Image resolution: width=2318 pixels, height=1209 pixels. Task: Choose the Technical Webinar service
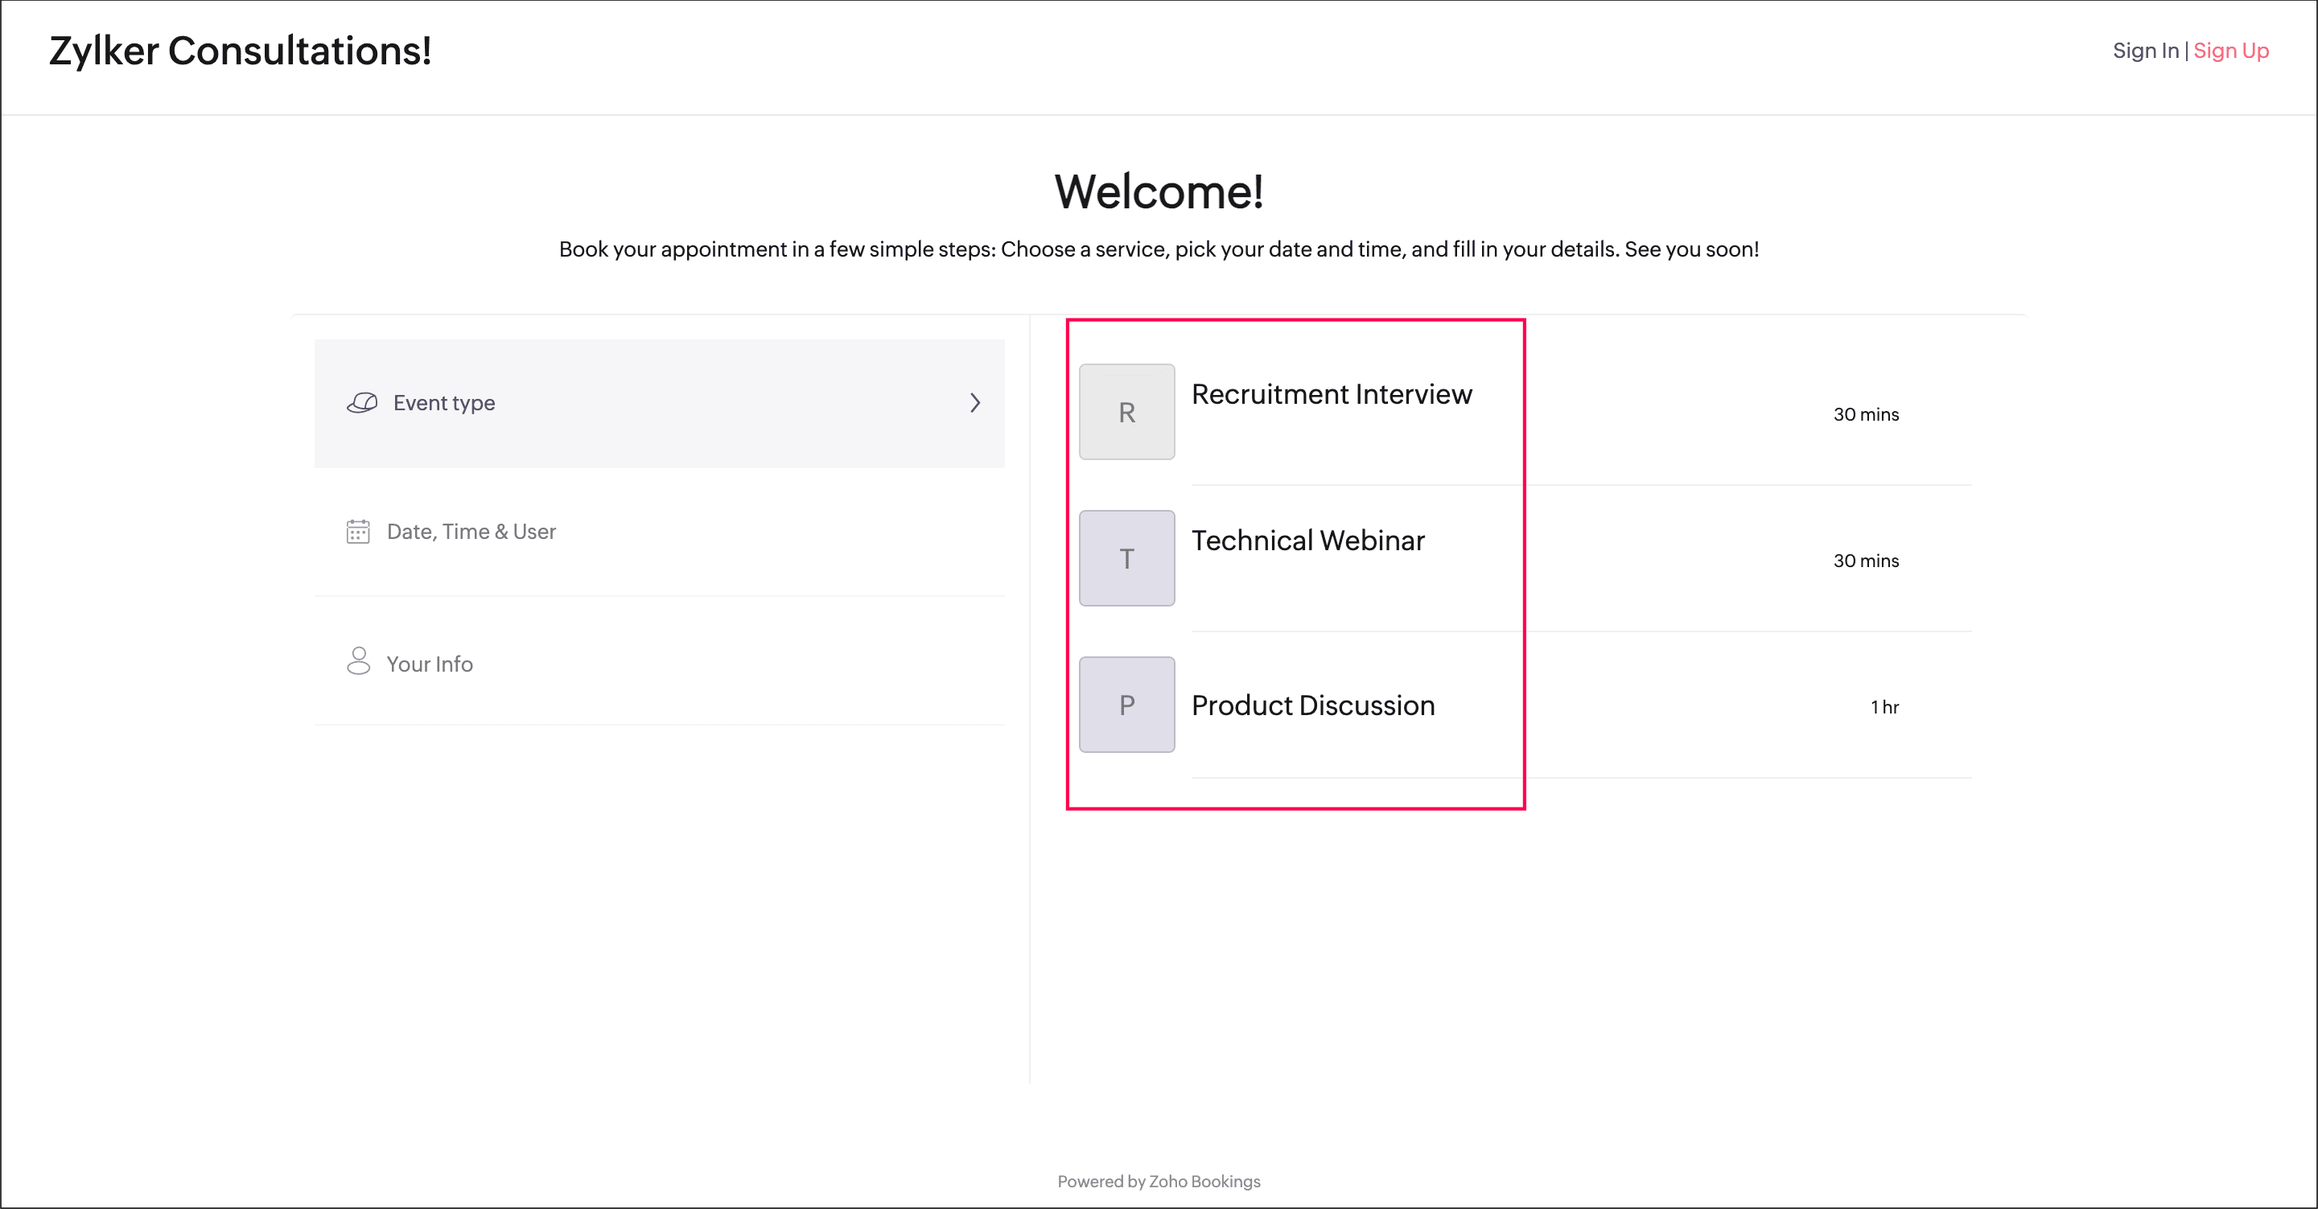pyautogui.click(x=1308, y=541)
